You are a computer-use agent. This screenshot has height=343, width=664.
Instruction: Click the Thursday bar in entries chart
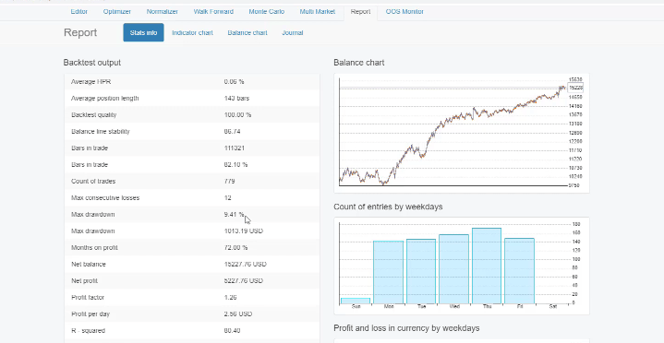pyautogui.click(x=487, y=266)
